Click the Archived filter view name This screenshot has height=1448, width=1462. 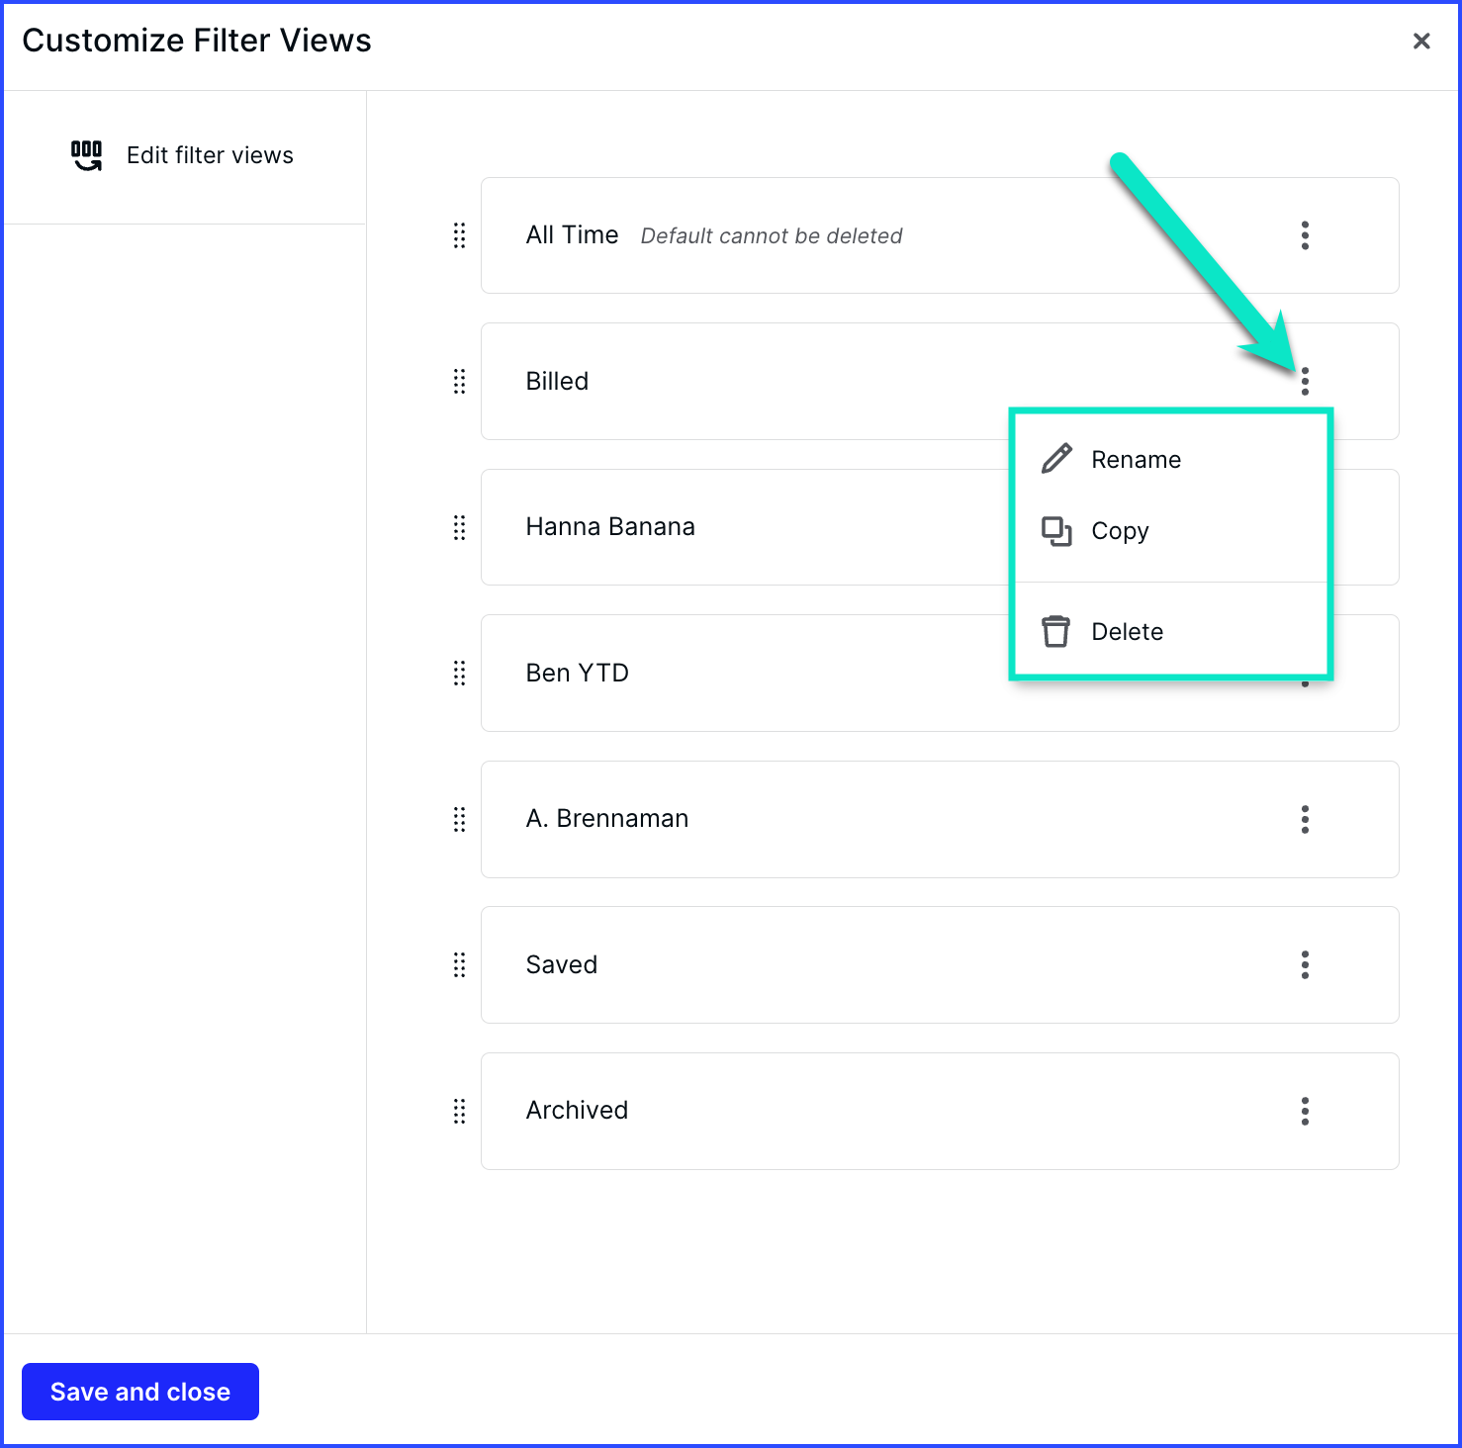[577, 1111]
